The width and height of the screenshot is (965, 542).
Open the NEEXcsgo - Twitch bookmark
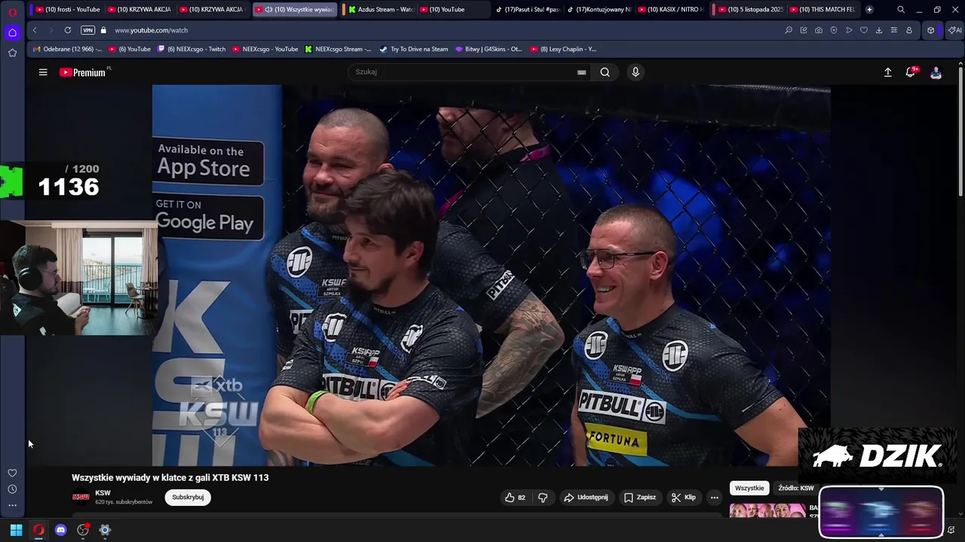191,49
